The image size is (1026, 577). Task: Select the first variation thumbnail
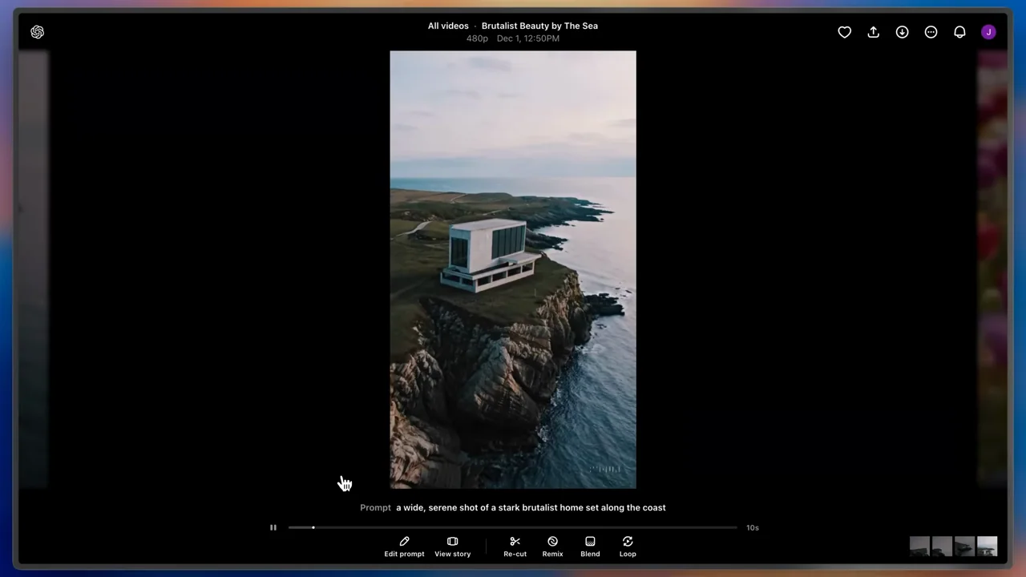(x=919, y=547)
